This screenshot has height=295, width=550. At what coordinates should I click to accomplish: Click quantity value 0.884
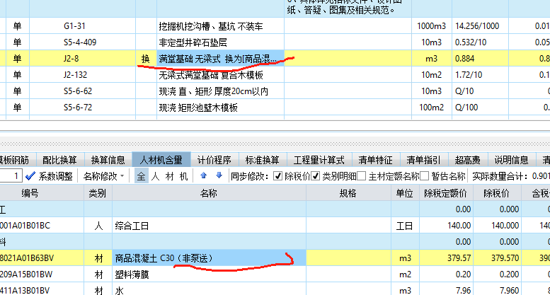[x=480, y=59]
